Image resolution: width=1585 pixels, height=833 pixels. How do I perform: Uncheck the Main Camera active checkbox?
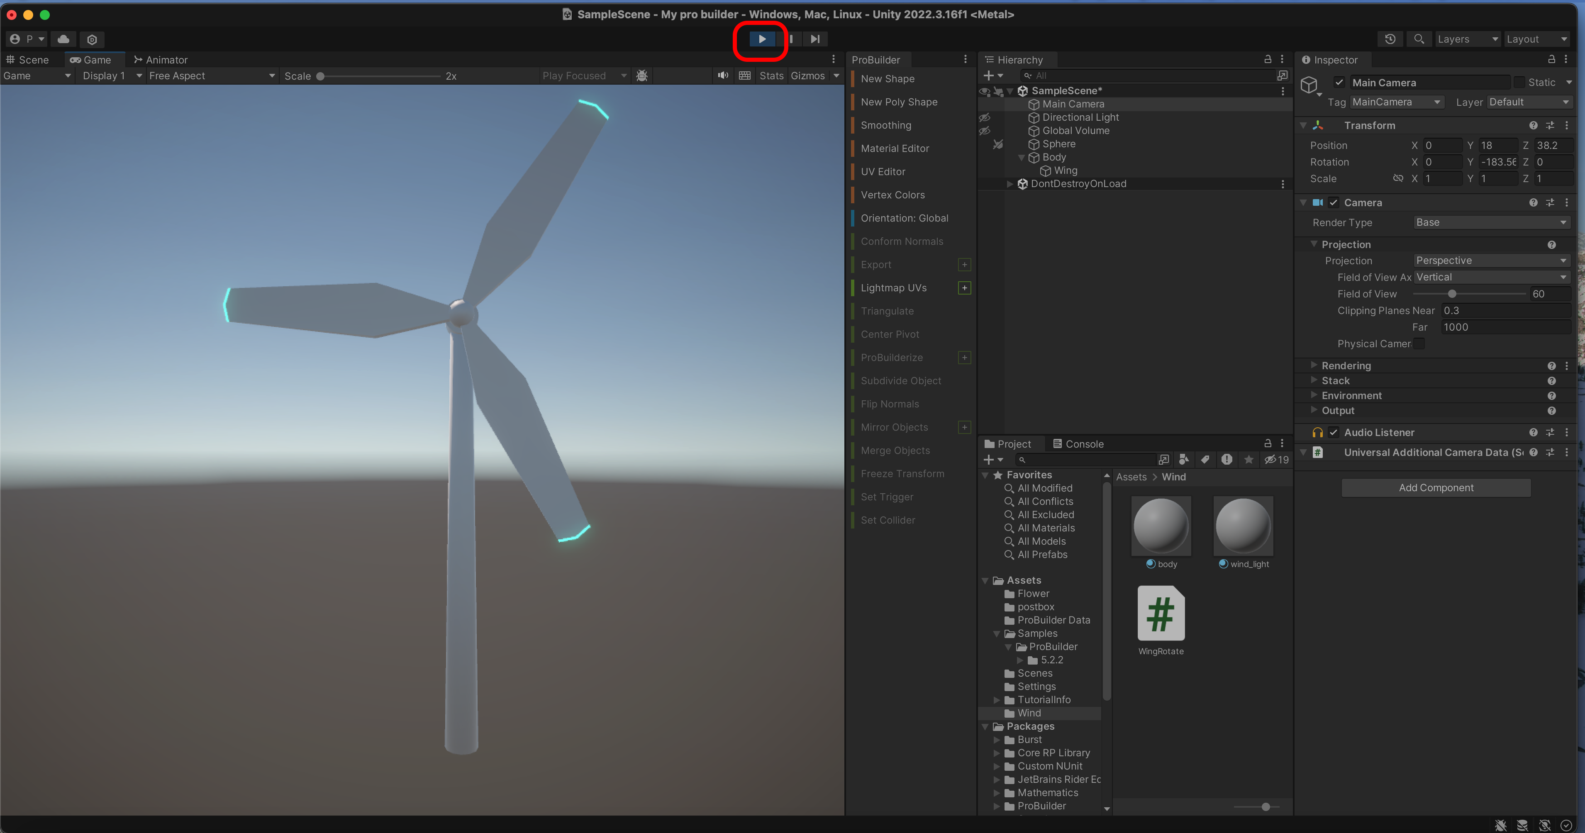pyautogui.click(x=1339, y=82)
